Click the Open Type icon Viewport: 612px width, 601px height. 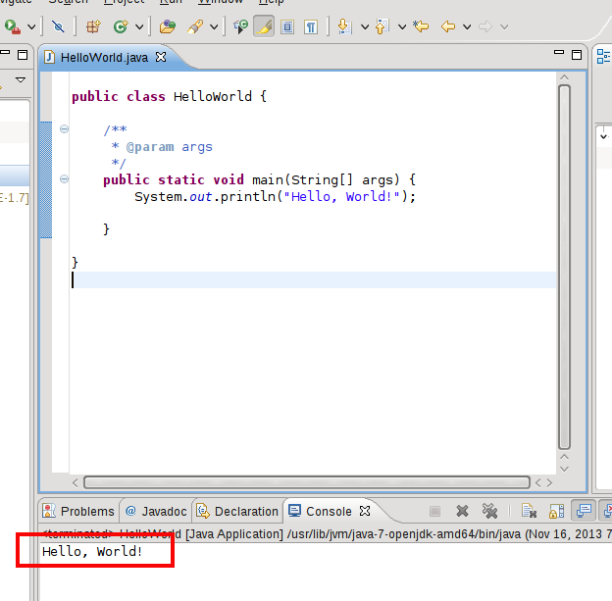tap(168, 26)
